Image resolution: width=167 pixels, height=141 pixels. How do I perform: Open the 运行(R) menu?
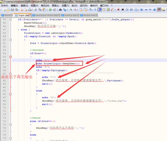click(84, 6)
